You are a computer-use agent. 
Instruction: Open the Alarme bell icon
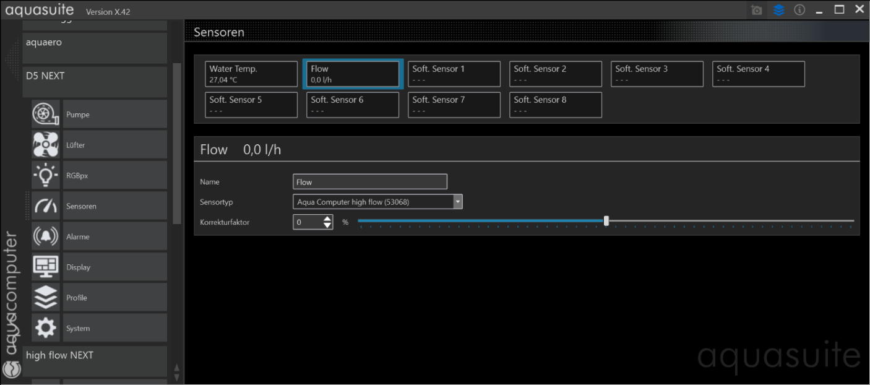click(x=46, y=236)
